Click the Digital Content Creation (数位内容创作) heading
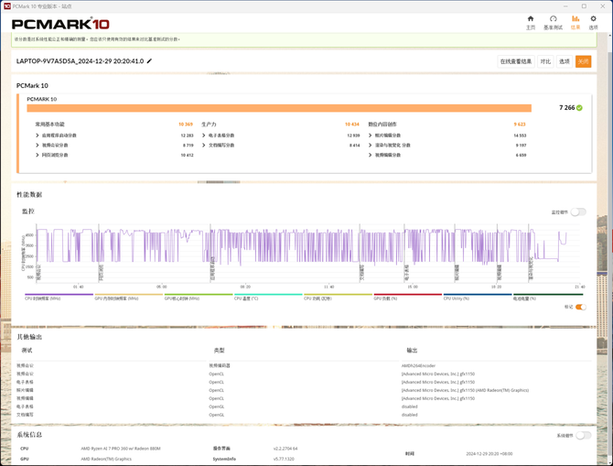Screen dimensions: 613x466 [x=382, y=125]
